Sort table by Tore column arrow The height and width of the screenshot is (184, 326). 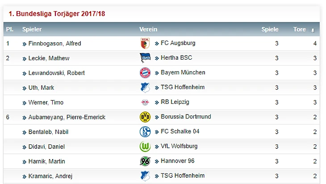tap(313, 30)
